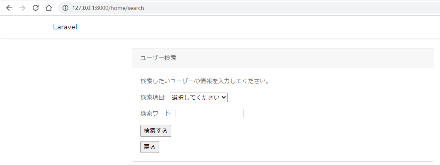Reload the page with the refresh icon
This screenshot has width=440, height=165.
pos(36,8)
